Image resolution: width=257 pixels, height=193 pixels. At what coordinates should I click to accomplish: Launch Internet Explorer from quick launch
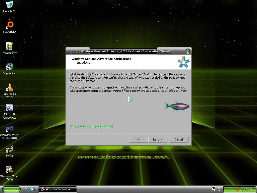pos(27,189)
